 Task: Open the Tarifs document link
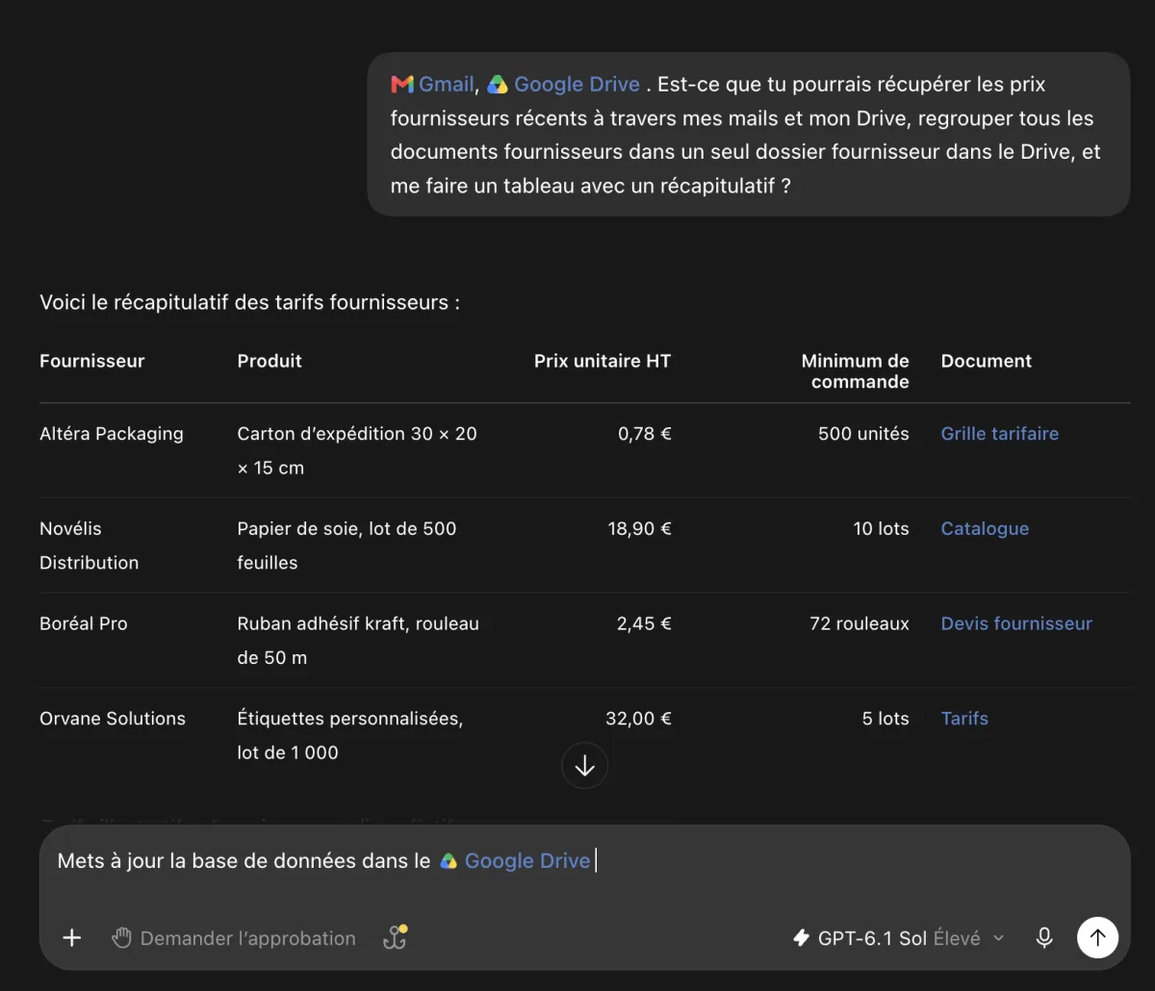pyautogui.click(x=964, y=719)
